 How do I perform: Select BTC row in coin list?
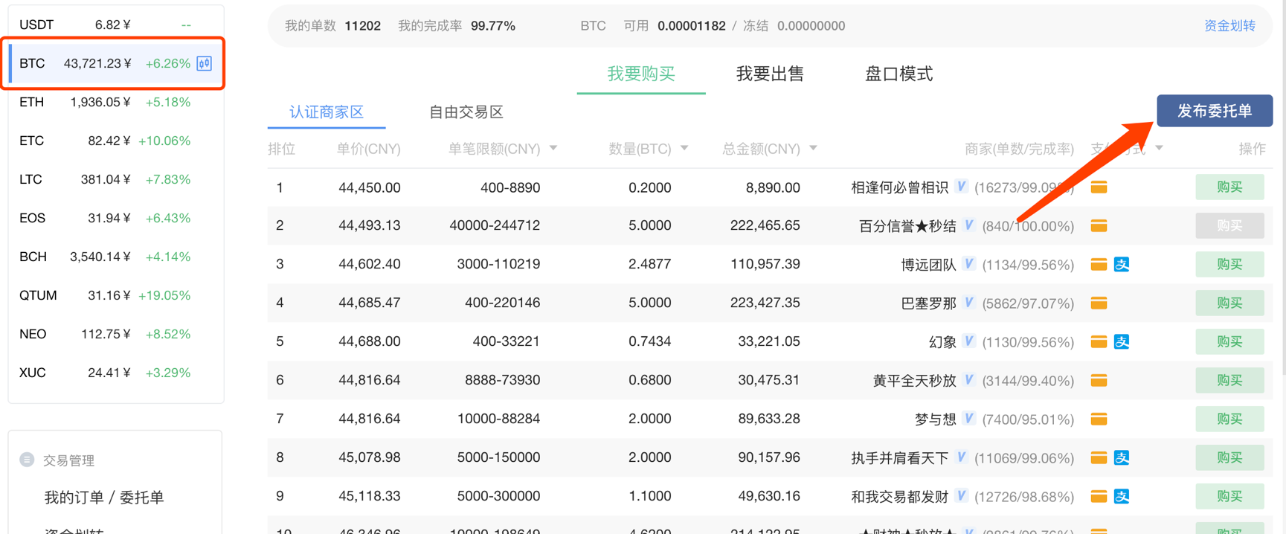pos(115,63)
